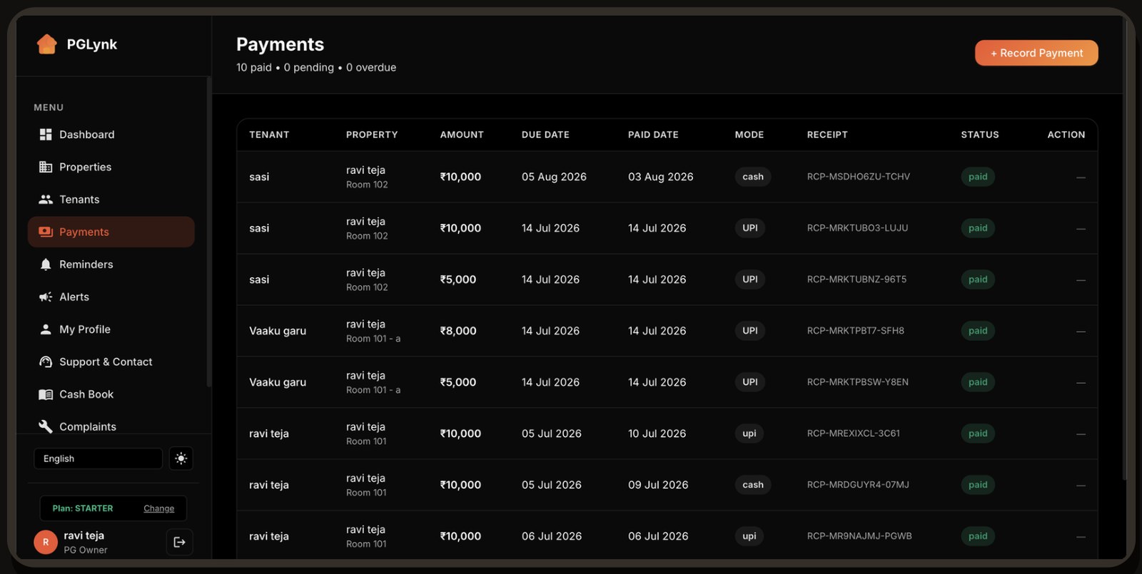This screenshot has width=1142, height=574.
Task: Click the Cash Book open-book icon
Action: point(46,394)
